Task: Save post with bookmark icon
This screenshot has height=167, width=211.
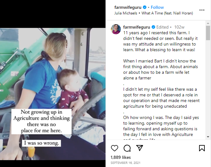Action: pos(202,148)
